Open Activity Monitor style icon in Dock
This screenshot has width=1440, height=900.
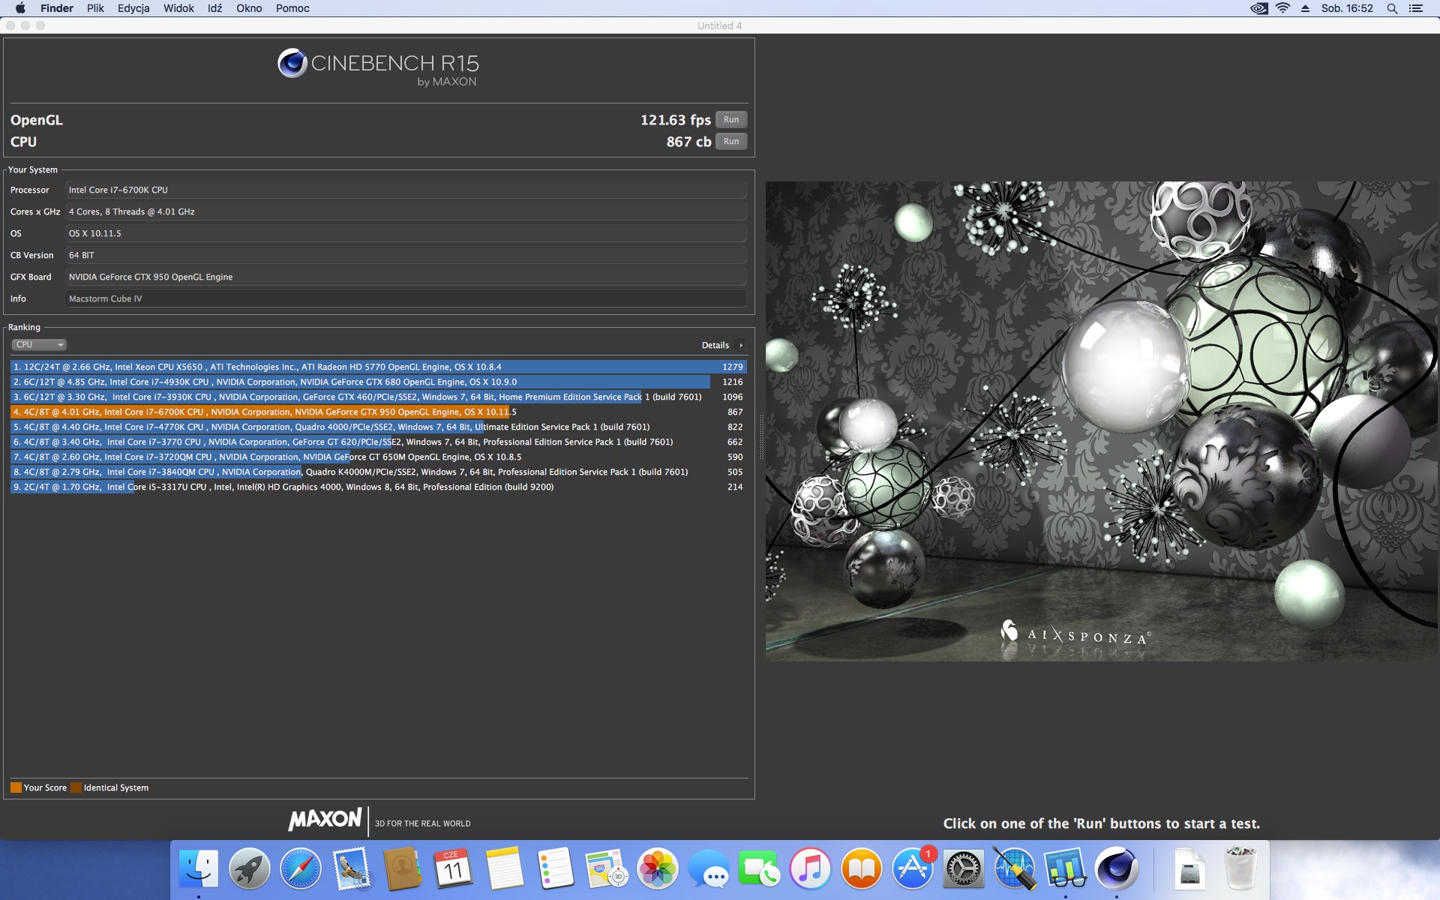click(x=1014, y=868)
